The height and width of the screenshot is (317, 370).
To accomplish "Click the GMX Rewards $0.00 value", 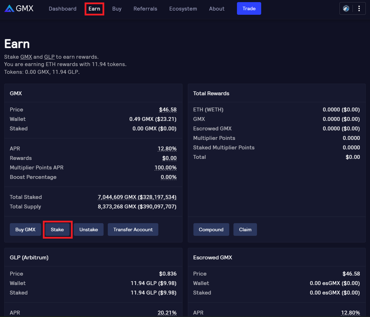I will click(170, 158).
